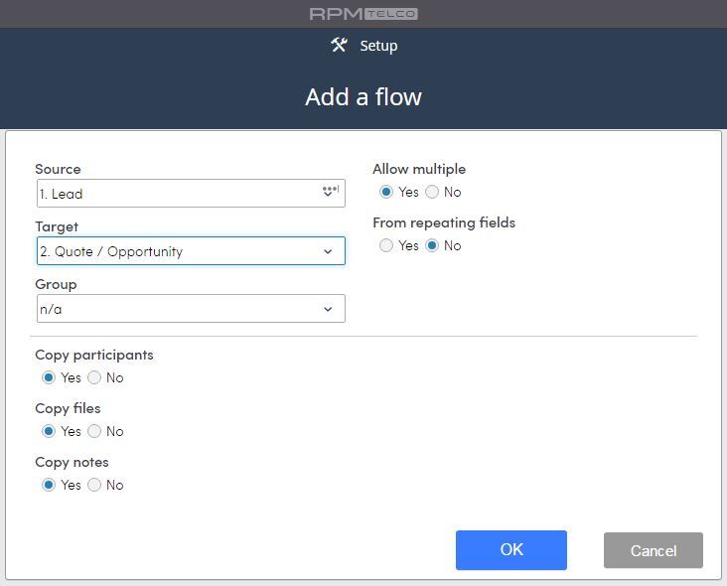Image resolution: width=727 pixels, height=586 pixels.
Task: Click the RPM Telco logo
Action: click(363, 14)
